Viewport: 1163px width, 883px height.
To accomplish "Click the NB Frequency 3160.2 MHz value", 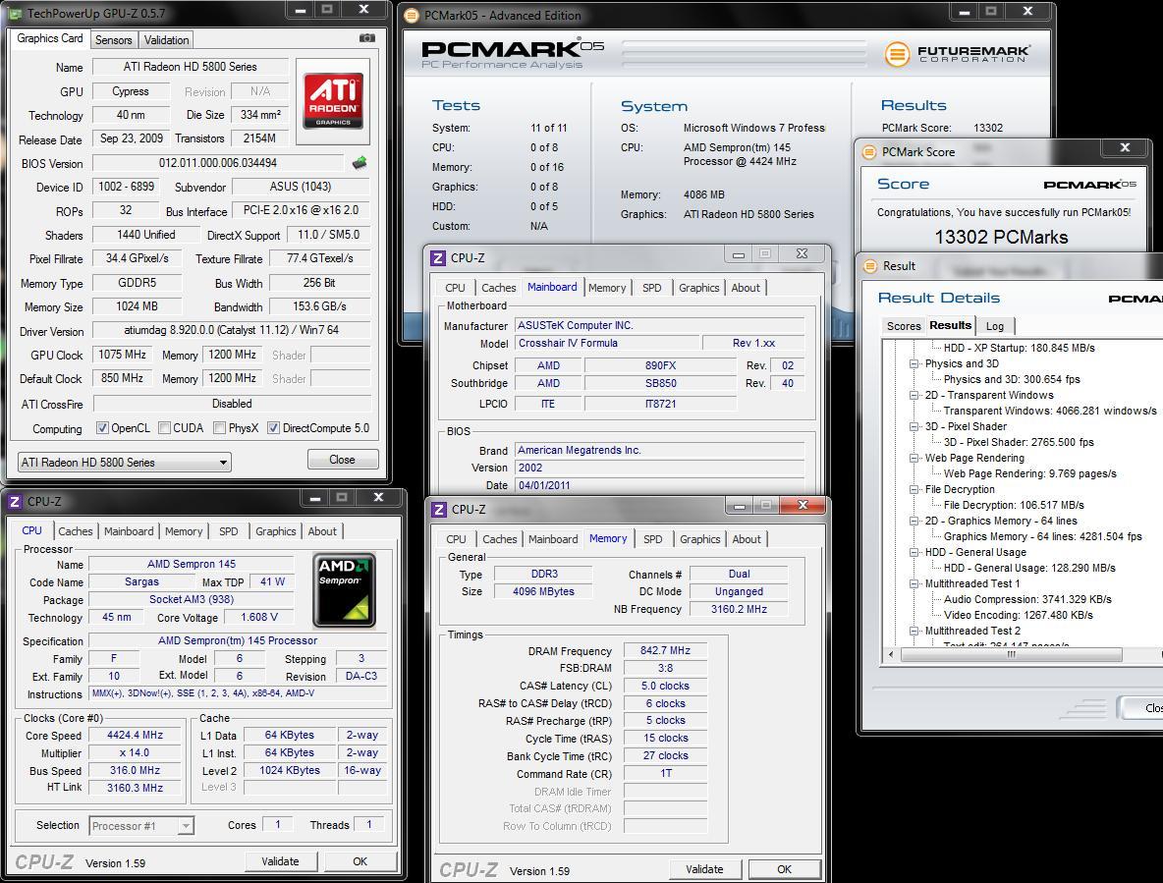I will tap(739, 609).
